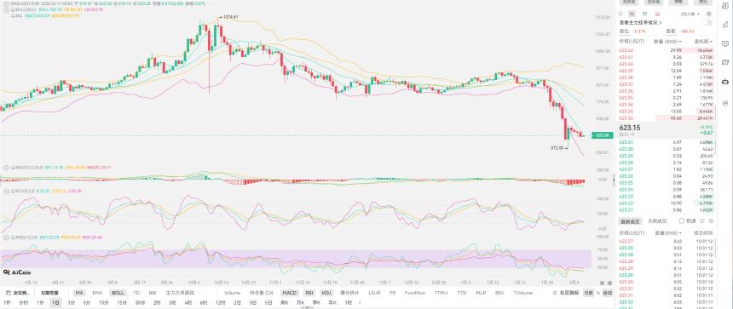Select the combined order book view icon

tap(620, 14)
